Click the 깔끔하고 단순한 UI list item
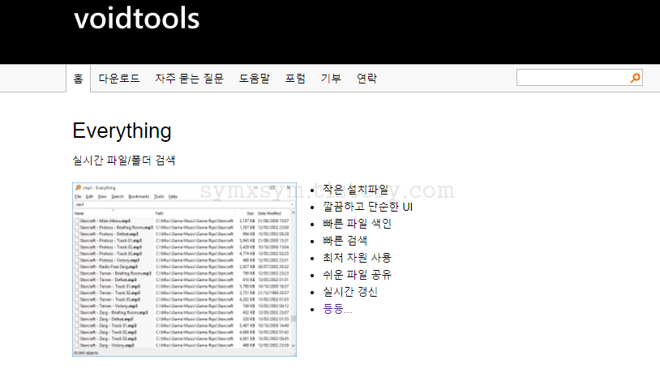Image resolution: width=660 pixels, height=381 pixels. point(368,207)
